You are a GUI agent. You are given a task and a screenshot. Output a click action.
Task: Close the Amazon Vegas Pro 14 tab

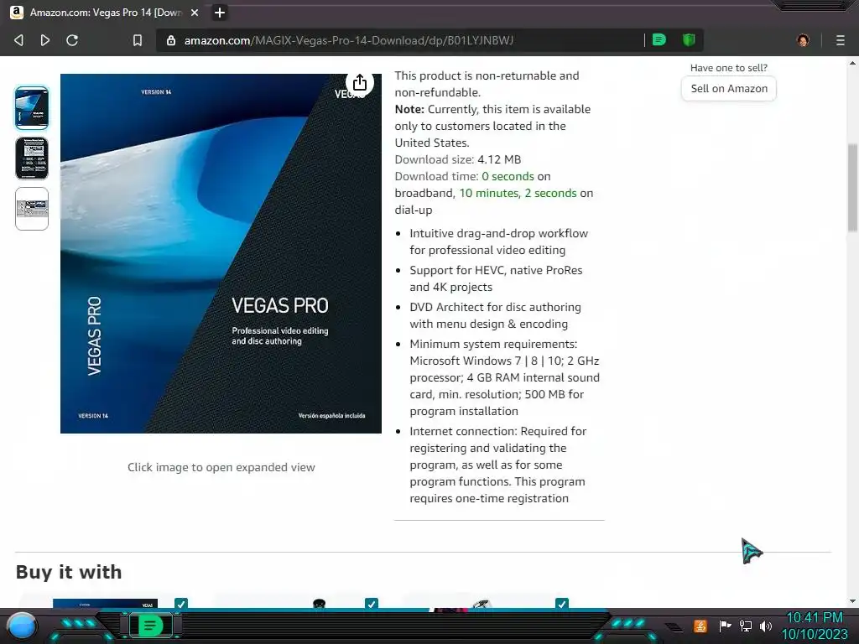[x=195, y=12]
